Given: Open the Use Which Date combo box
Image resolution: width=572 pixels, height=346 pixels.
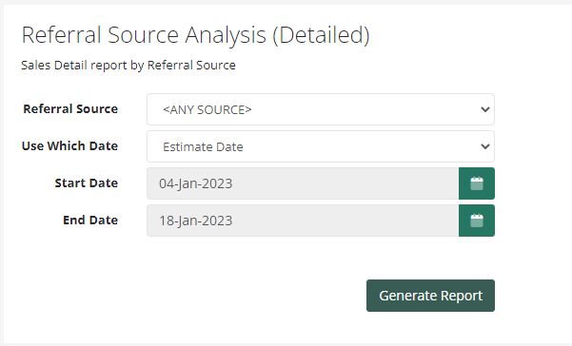Looking at the screenshot, I should pyautogui.click(x=321, y=146).
